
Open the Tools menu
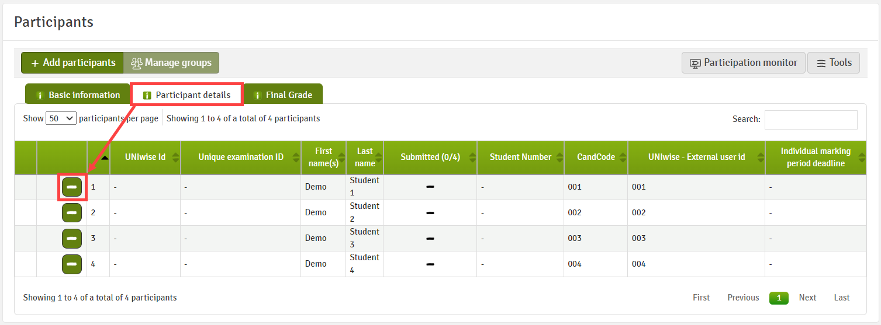pyautogui.click(x=834, y=63)
